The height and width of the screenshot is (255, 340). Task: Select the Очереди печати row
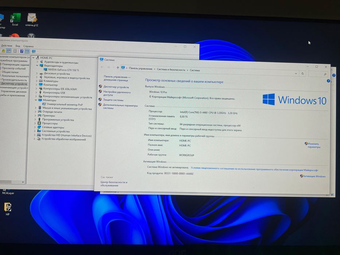pos(52,112)
